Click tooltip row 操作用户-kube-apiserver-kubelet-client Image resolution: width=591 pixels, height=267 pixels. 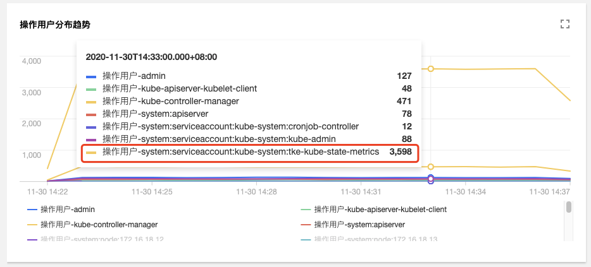[249, 89]
